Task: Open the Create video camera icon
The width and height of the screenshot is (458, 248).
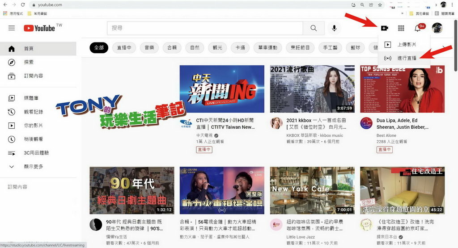Action: click(x=384, y=28)
